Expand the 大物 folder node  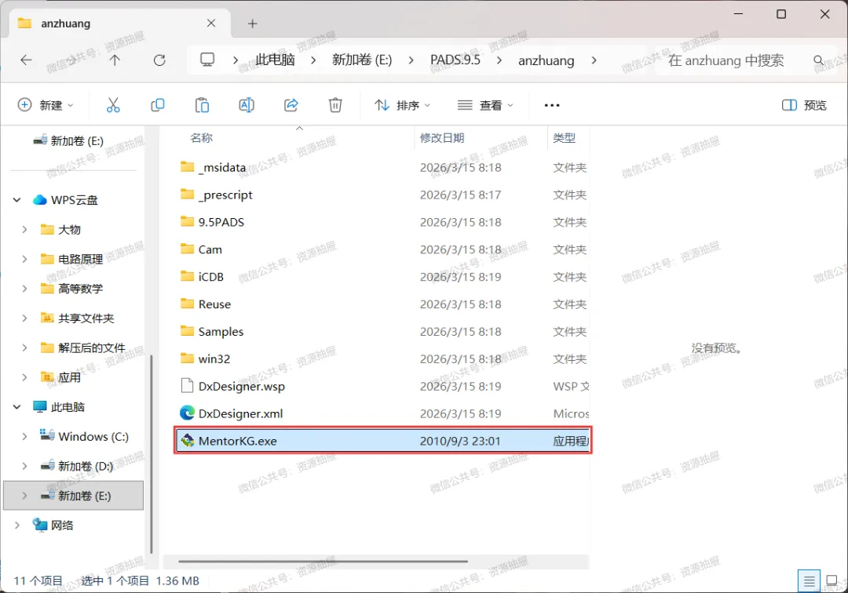coord(24,230)
